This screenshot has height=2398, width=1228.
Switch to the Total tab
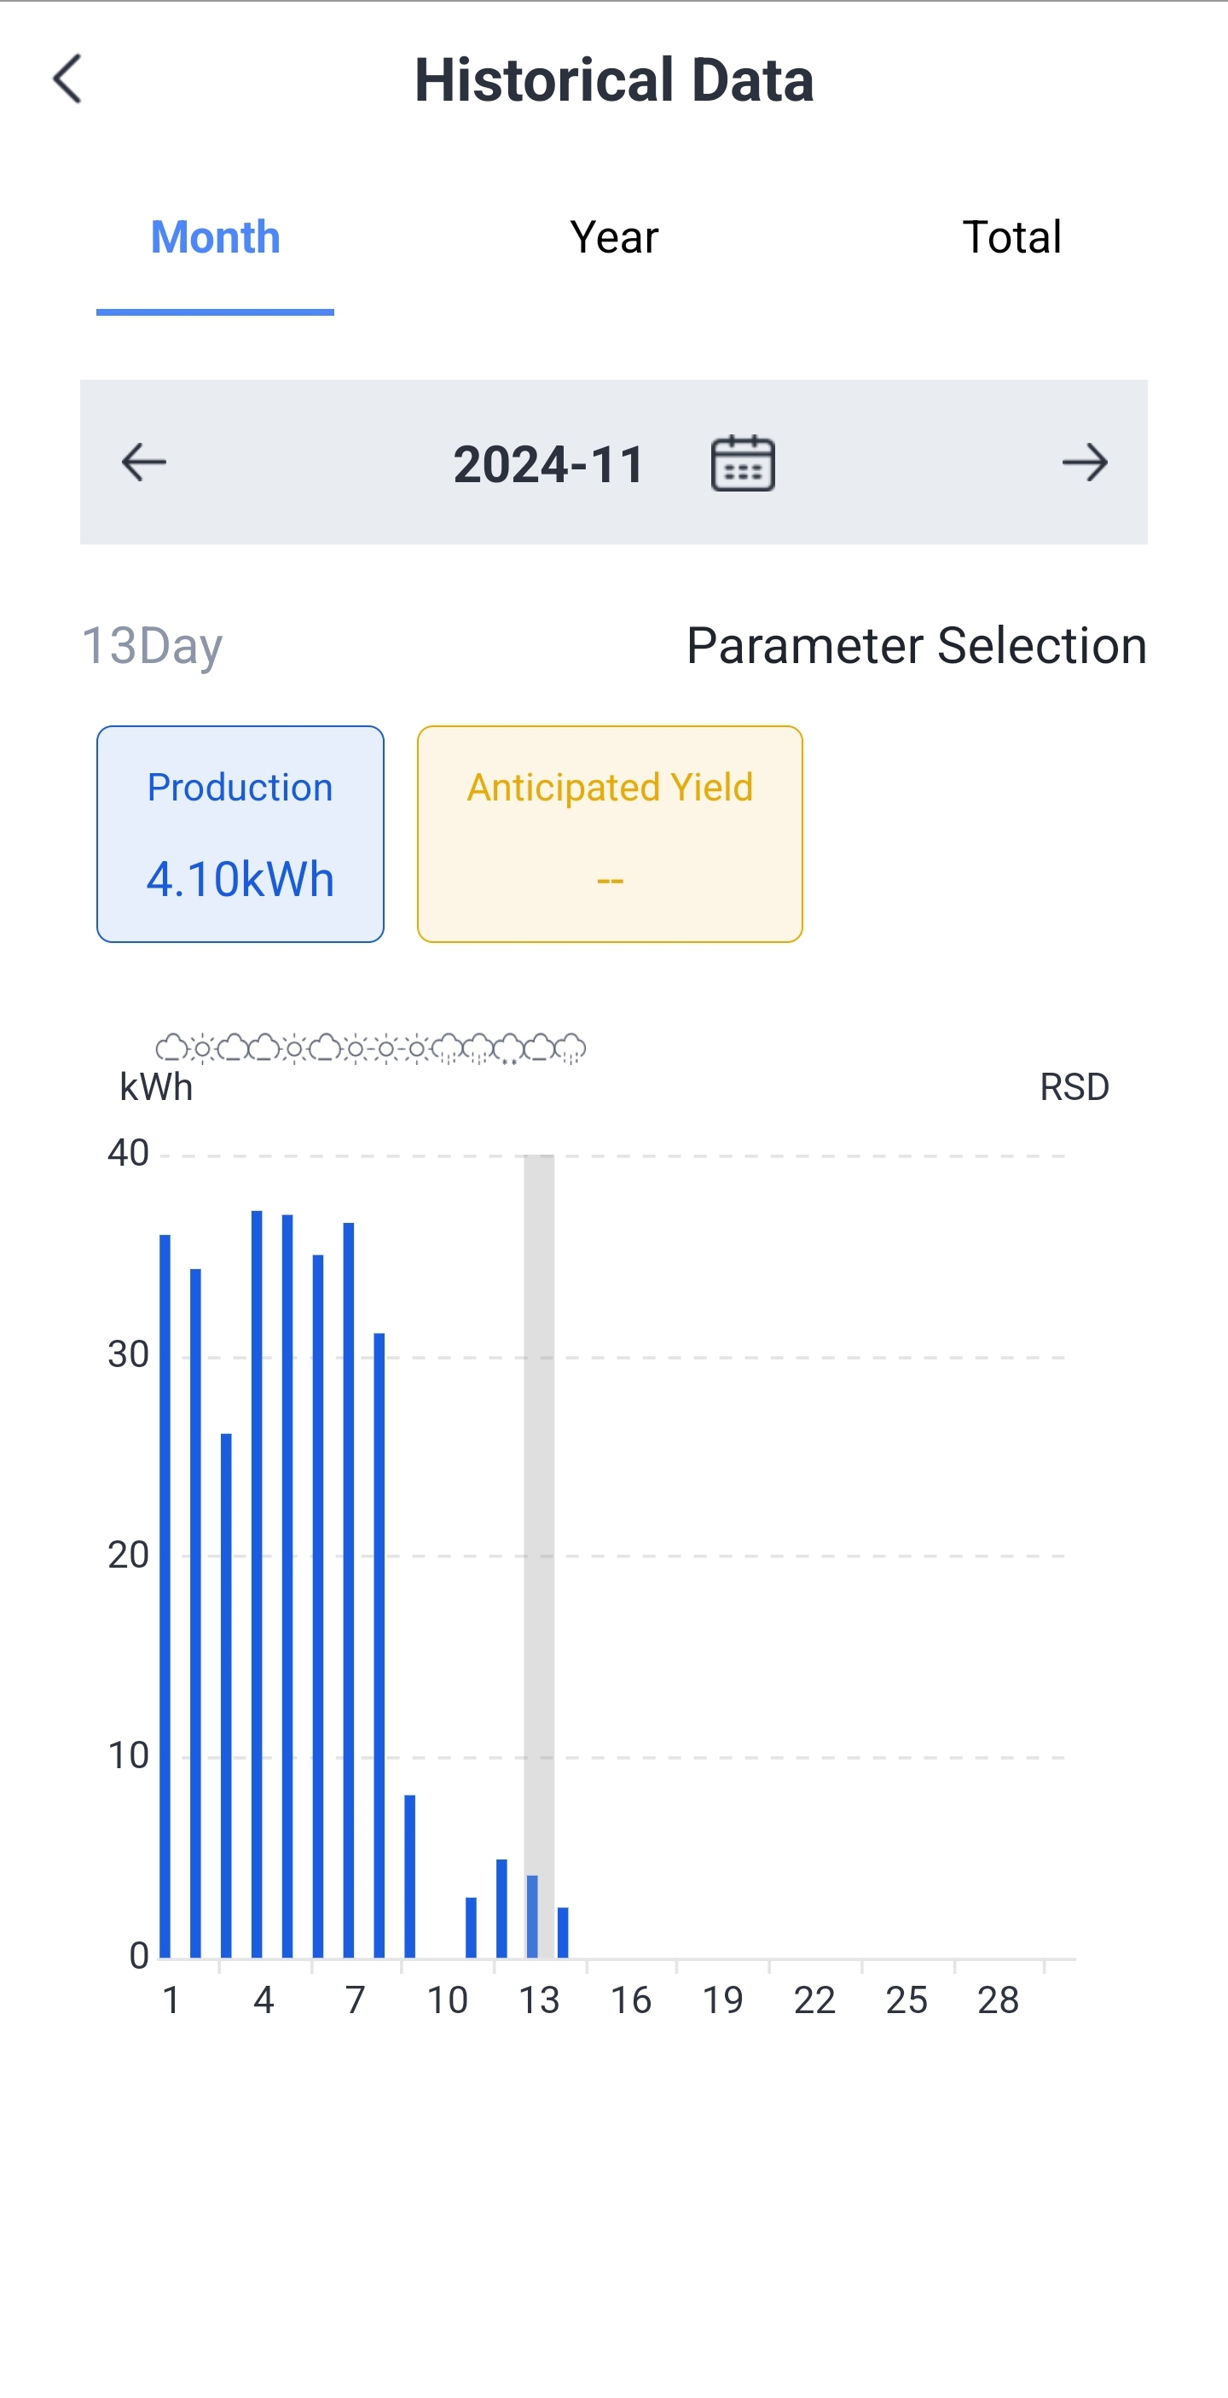click(1011, 237)
